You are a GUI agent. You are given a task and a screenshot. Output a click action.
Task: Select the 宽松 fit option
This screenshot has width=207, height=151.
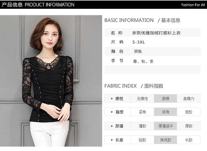click(189, 112)
